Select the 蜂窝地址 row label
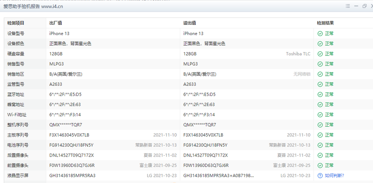Viewport: 373px width, 183px height. click(x=16, y=105)
